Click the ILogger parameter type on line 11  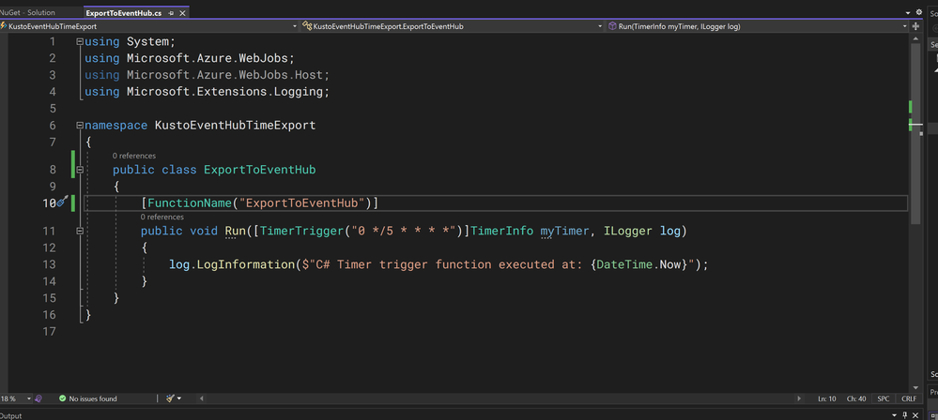tap(628, 231)
